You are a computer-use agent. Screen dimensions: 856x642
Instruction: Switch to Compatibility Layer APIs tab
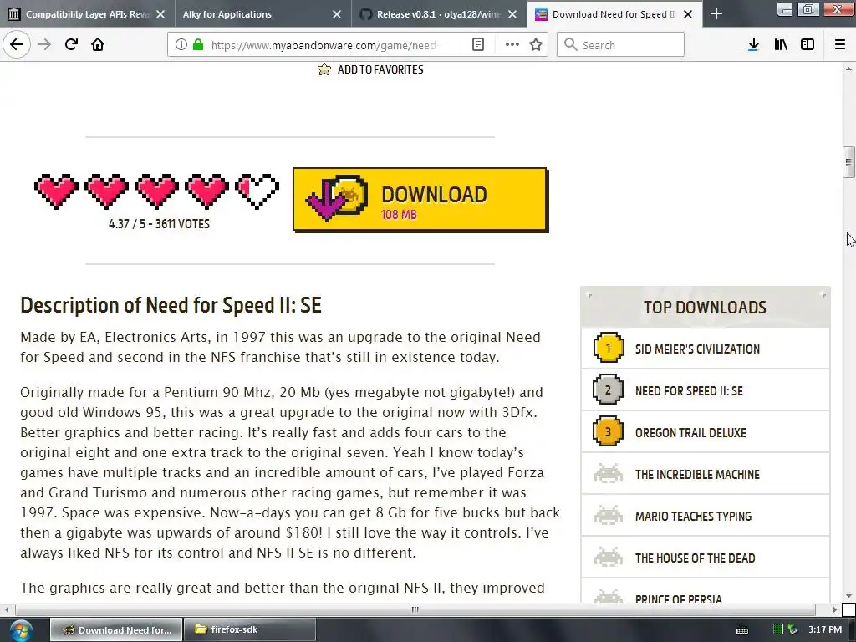tap(87, 14)
